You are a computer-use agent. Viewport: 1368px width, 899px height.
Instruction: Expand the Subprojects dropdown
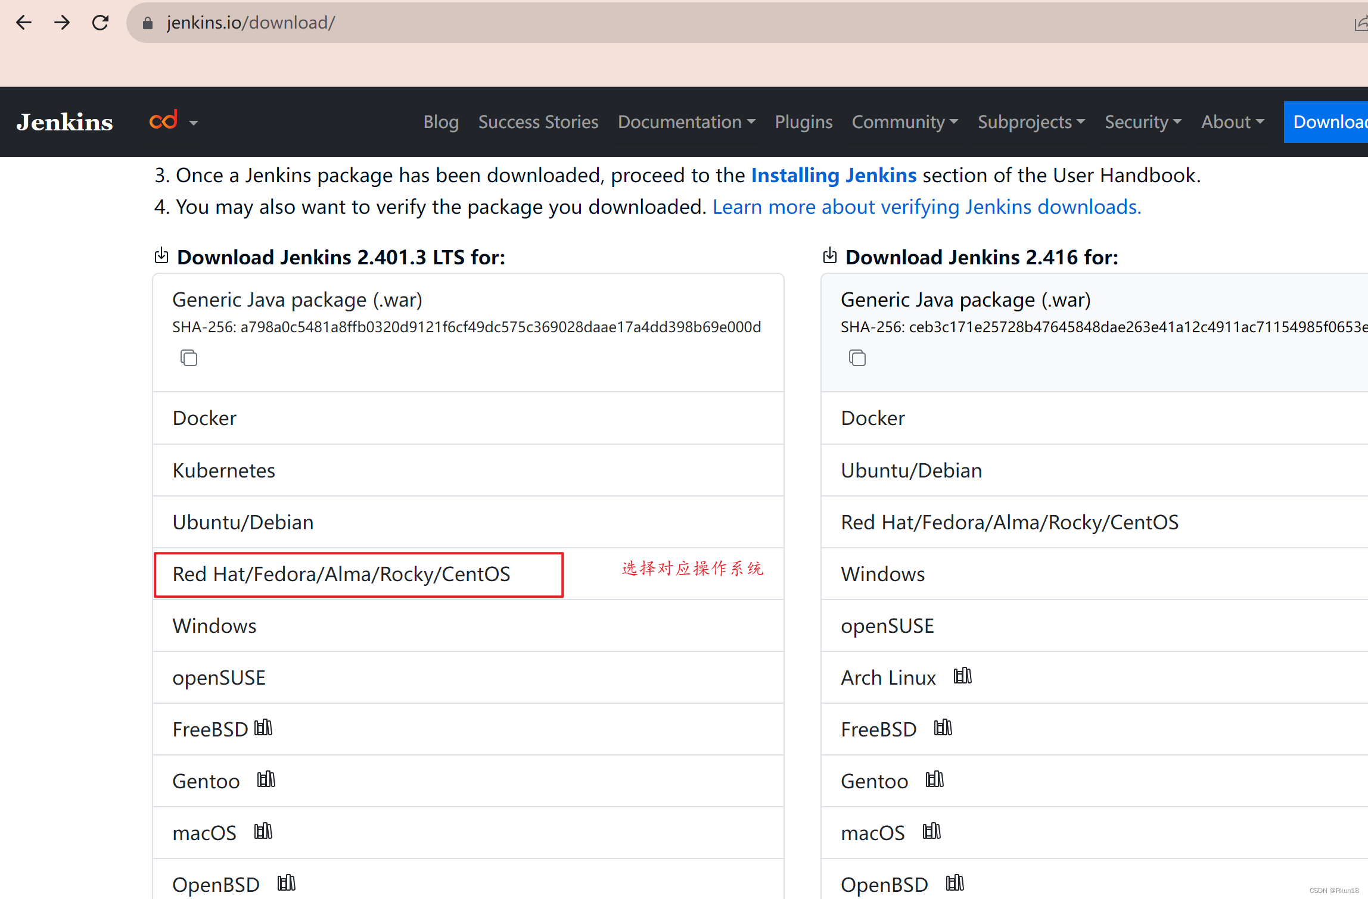(x=1031, y=122)
